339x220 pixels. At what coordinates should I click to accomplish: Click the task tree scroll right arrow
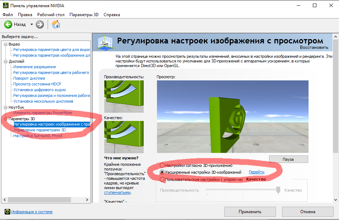pos(87,200)
